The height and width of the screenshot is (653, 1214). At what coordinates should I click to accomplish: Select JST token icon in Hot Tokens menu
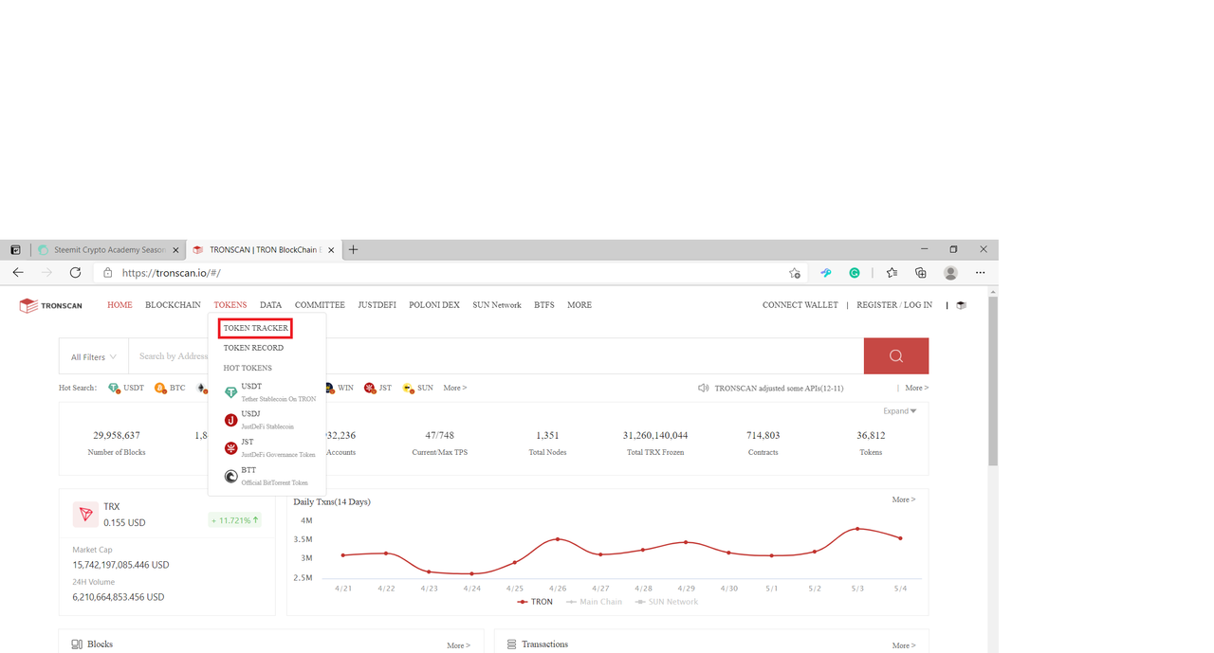[230, 448]
